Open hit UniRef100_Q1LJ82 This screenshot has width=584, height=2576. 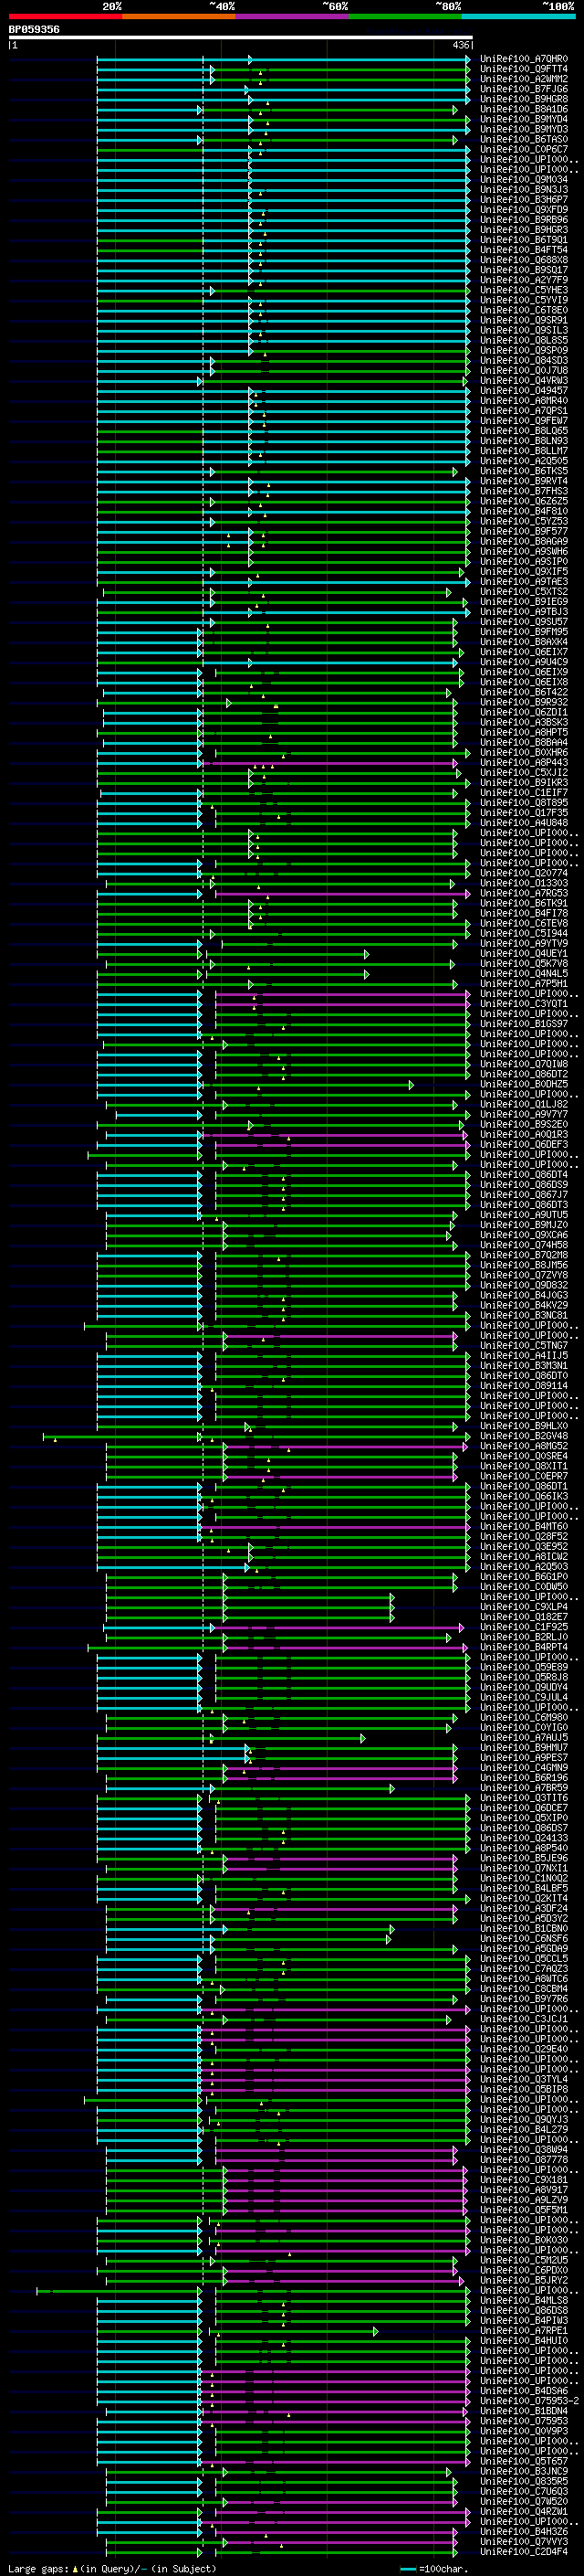(x=523, y=1104)
